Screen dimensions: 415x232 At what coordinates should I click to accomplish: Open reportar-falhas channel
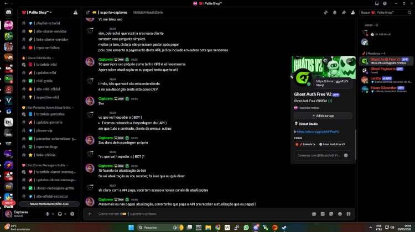click(x=49, y=48)
